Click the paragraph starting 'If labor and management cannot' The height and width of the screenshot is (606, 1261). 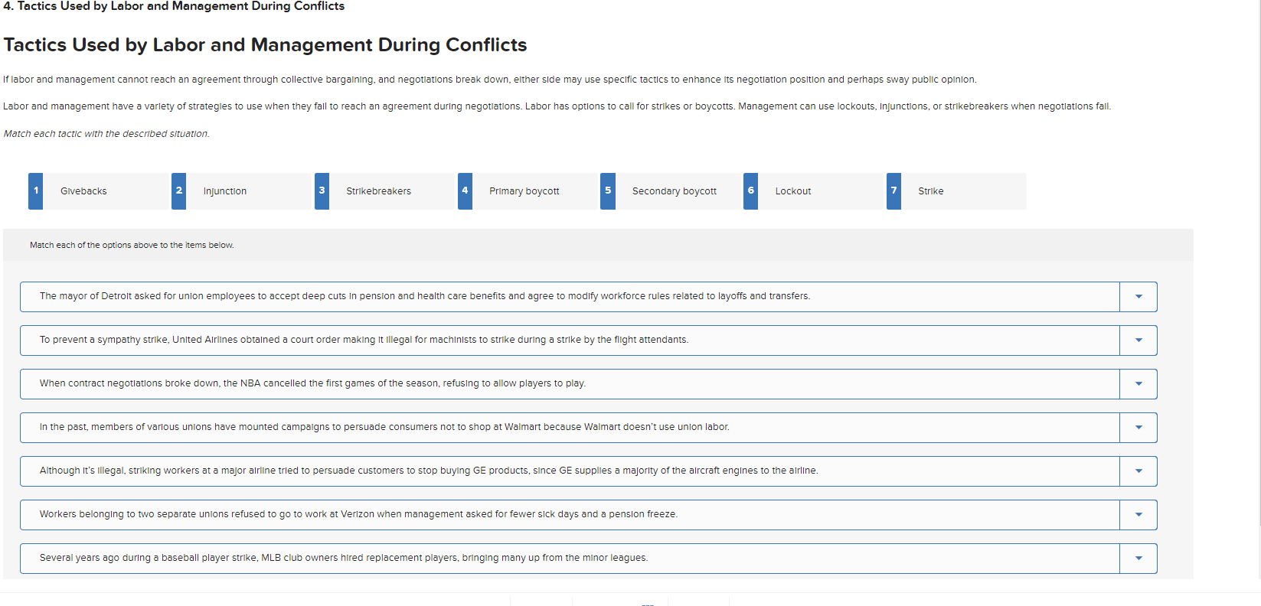490,80
